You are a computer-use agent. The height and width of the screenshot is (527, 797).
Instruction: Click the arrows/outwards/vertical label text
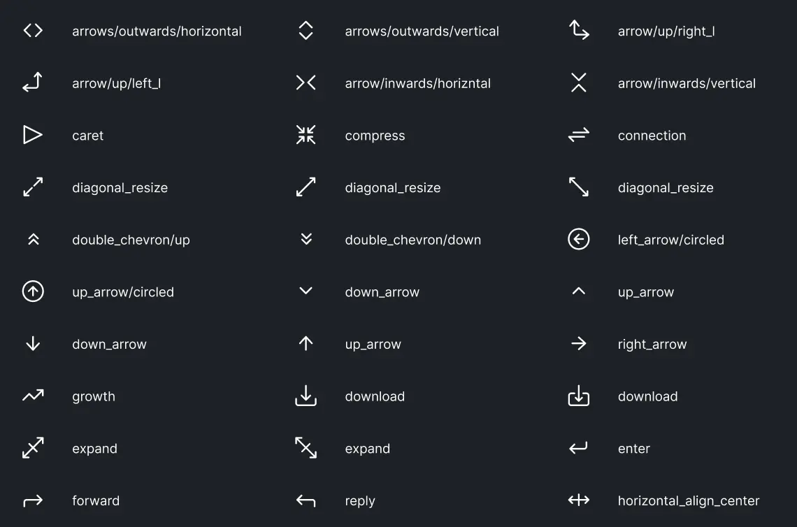pyautogui.click(x=422, y=31)
